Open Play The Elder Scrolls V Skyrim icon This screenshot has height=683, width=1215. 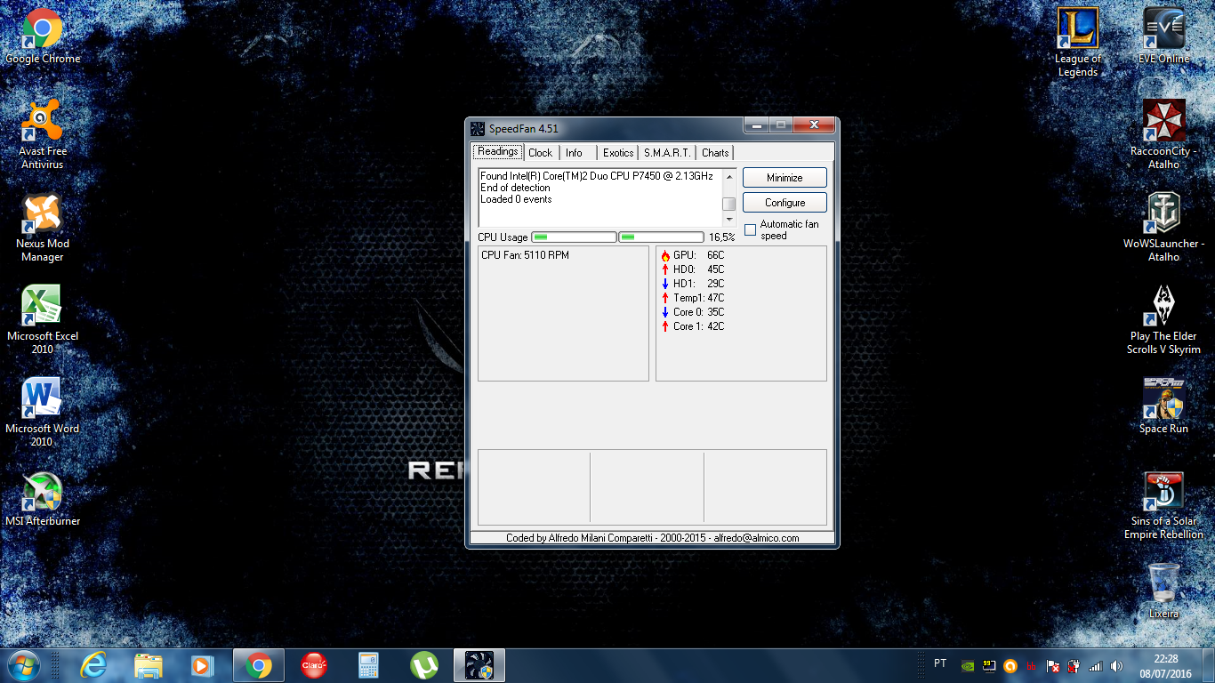pos(1163,320)
